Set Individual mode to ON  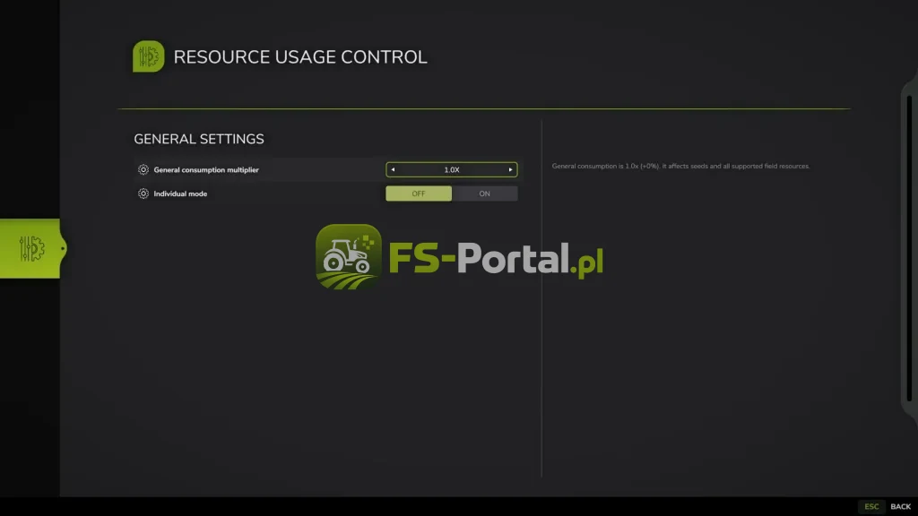(485, 193)
